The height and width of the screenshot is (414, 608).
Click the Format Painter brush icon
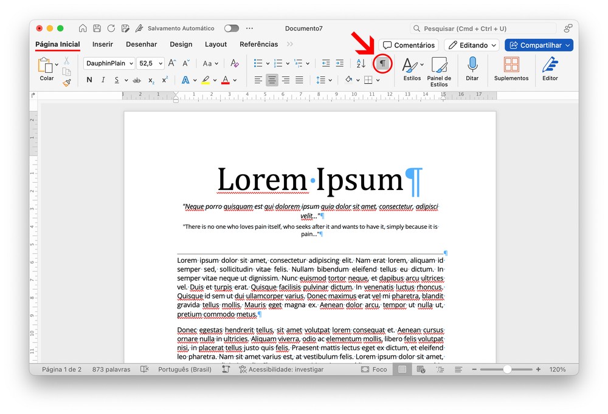(66, 83)
